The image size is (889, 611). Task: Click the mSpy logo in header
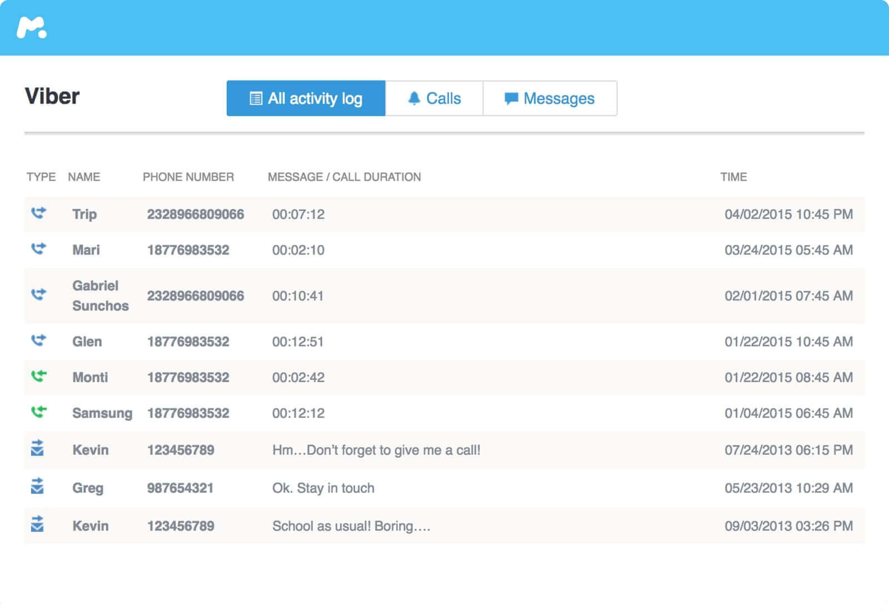coord(32,28)
